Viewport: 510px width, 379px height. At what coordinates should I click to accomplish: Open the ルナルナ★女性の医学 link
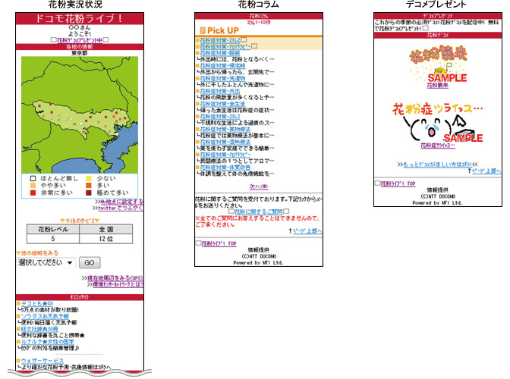coord(48,342)
